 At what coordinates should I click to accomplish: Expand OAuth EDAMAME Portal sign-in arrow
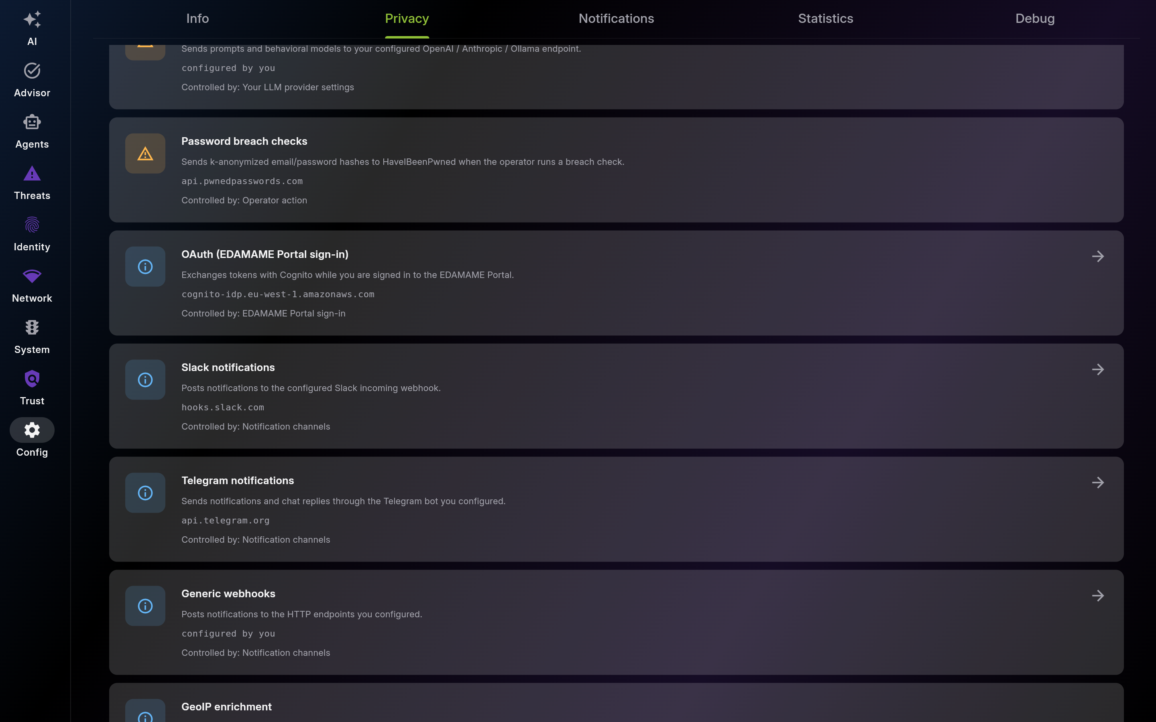(x=1098, y=256)
